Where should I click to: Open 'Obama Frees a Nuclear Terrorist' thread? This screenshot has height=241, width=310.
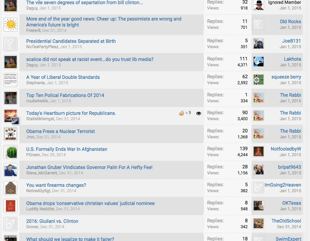61,131
